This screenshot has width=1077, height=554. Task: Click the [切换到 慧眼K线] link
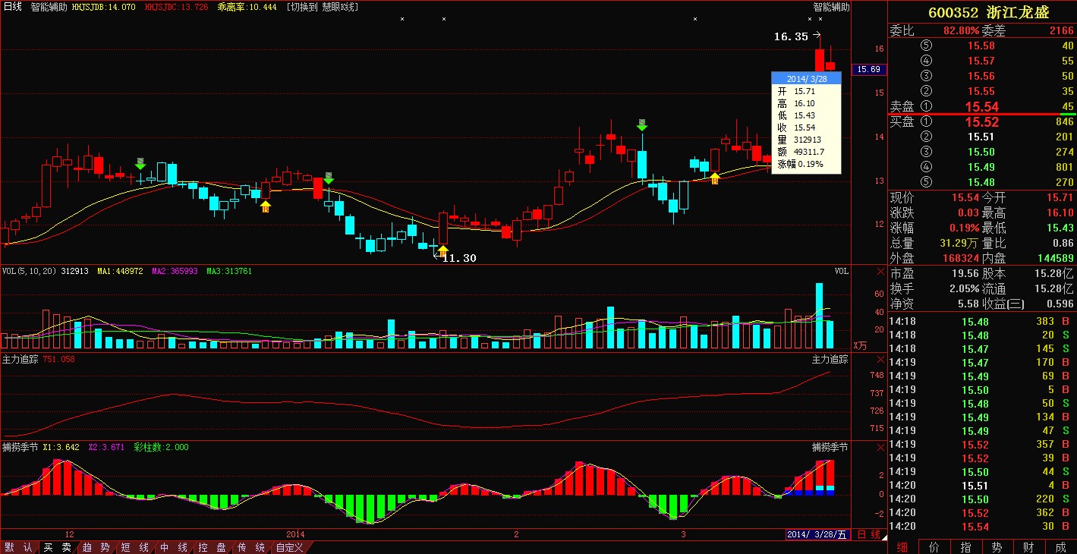point(323,6)
